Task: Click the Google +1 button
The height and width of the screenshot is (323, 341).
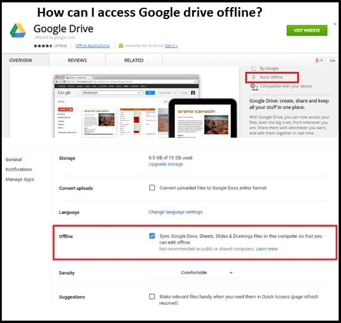Action: [x=319, y=61]
